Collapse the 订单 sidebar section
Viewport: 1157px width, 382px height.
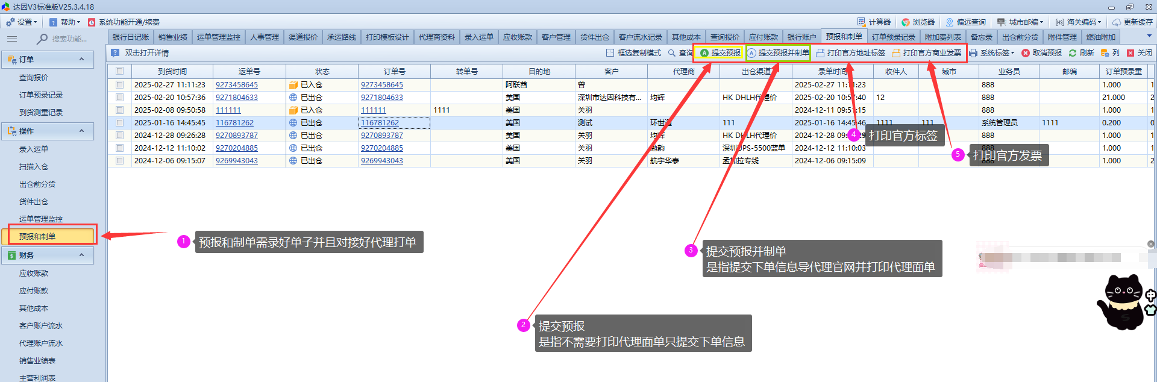coord(82,59)
